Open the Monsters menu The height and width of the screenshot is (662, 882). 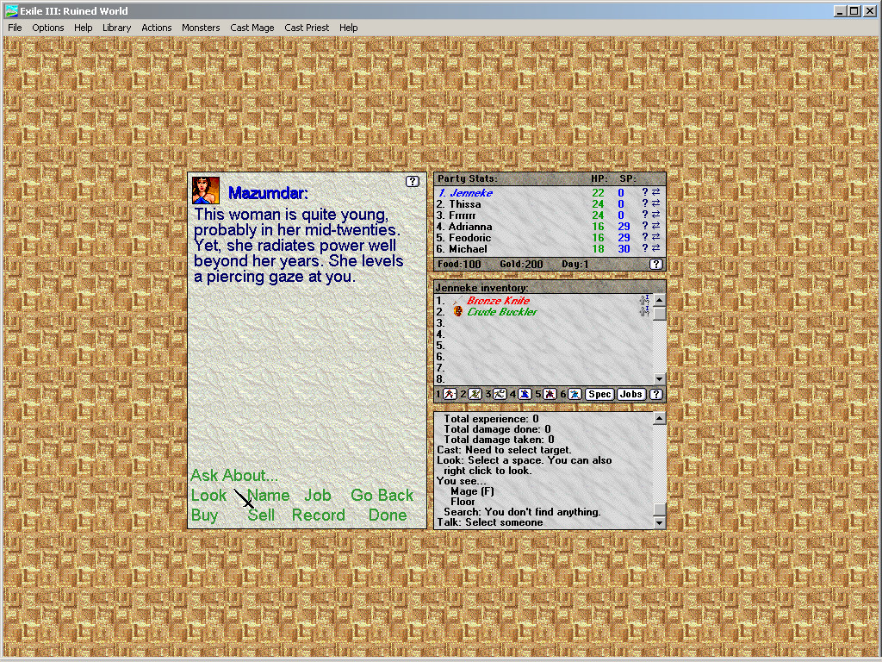pyautogui.click(x=200, y=28)
